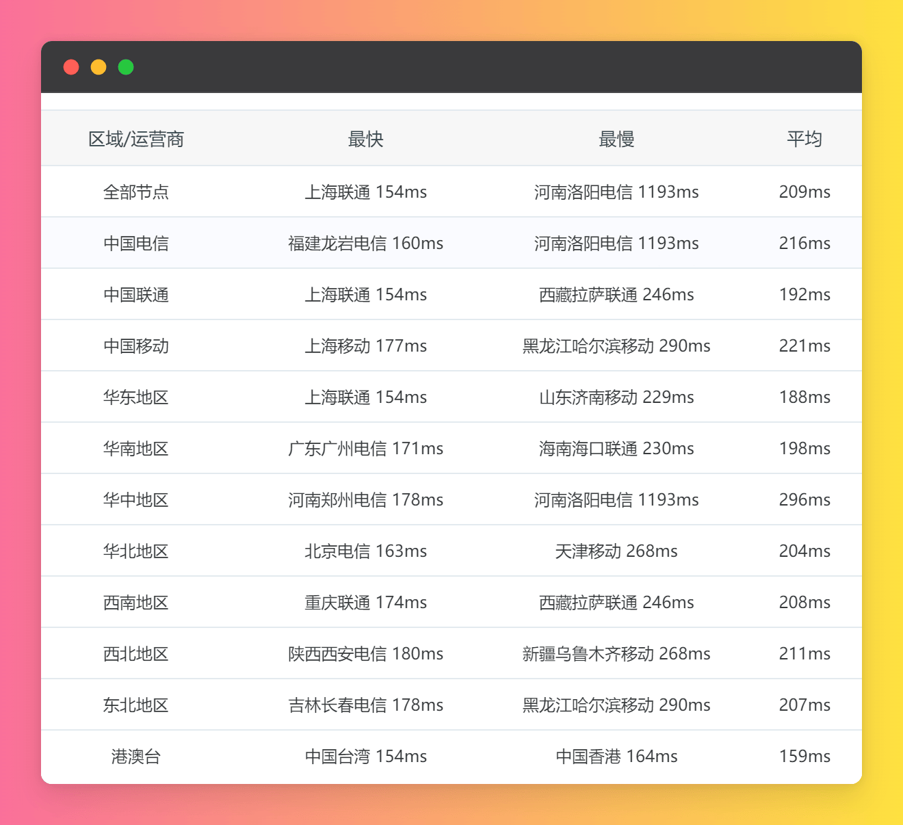Click the red close window dot
Viewport: 903px width, 825px height.
click(x=71, y=67)
